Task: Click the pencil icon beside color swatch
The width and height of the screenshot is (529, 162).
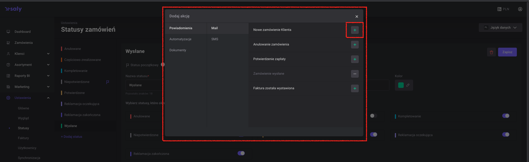Action: (408, 85)
